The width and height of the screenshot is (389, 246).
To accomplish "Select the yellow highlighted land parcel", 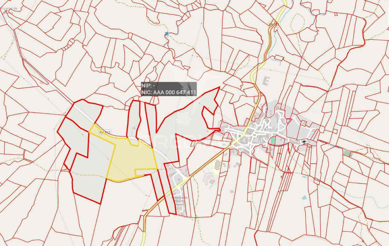I will point(130,158).
